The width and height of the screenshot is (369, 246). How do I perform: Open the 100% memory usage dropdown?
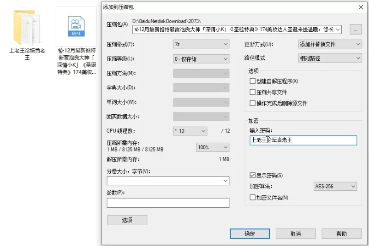pos(213,147)
